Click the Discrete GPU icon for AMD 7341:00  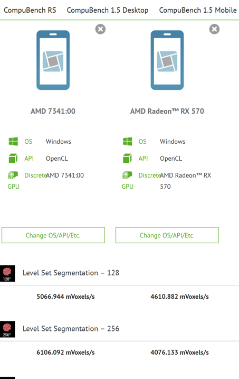[x=13, y=175]
